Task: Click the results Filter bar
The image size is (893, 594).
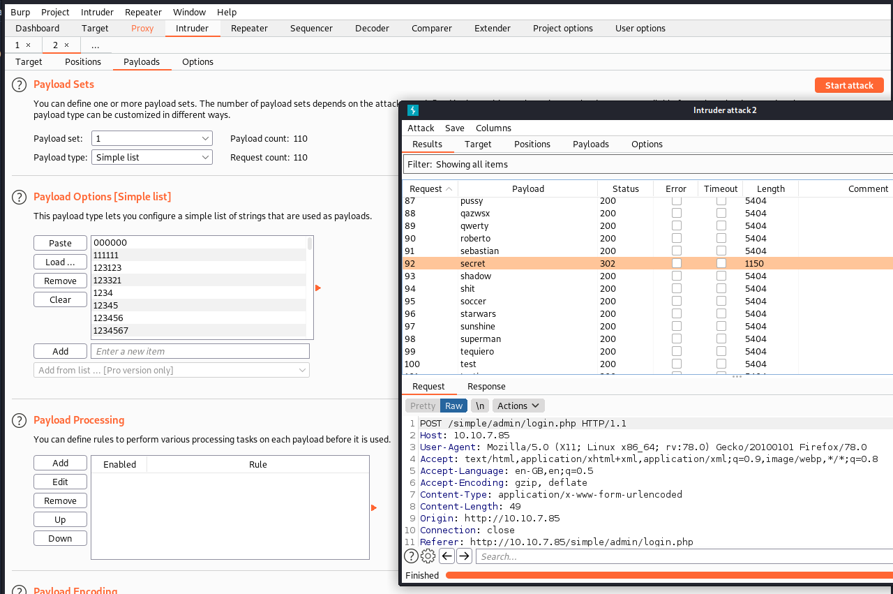Action: (647, 164)
